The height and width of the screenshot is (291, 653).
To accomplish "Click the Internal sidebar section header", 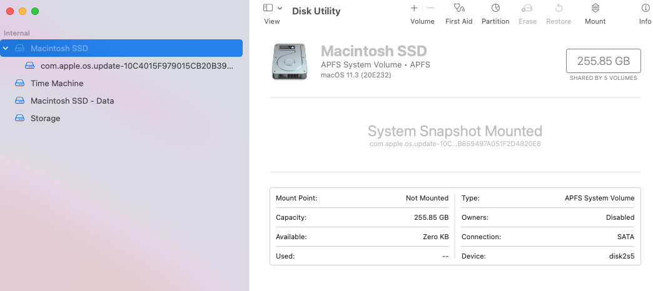I will pos(17,33).
